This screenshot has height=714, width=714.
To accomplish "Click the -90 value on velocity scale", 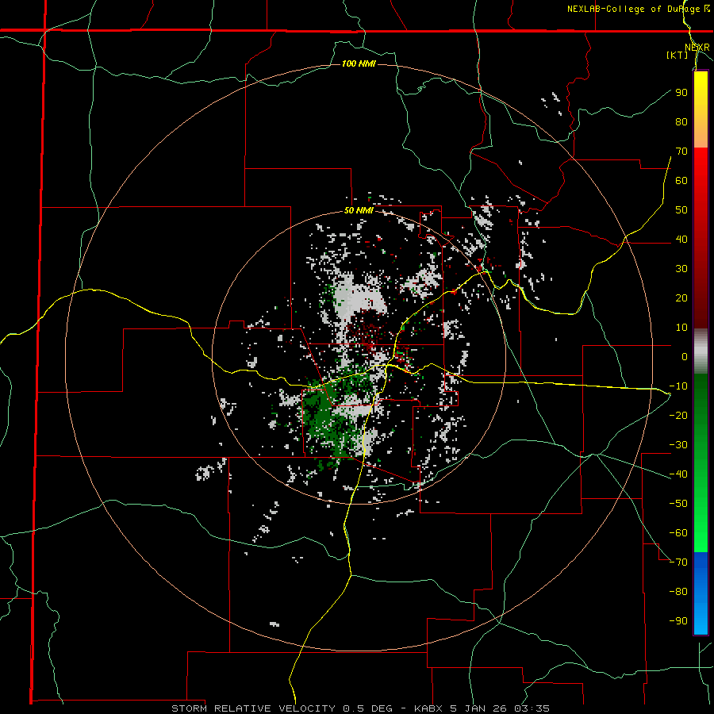I will tap(678, 621).
